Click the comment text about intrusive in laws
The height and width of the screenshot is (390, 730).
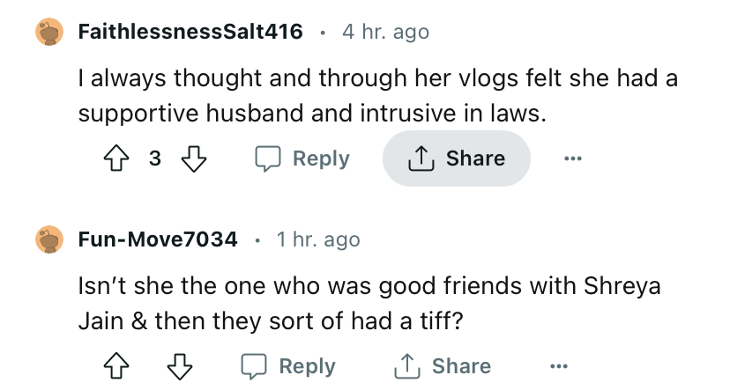[377, 97]
